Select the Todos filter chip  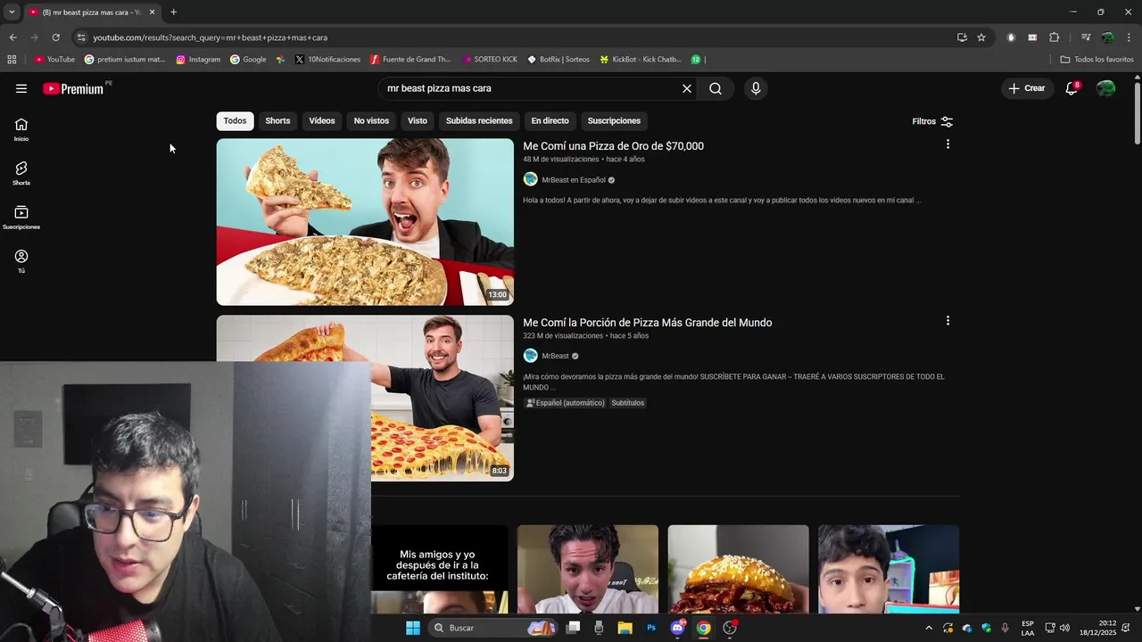[236, 120]
